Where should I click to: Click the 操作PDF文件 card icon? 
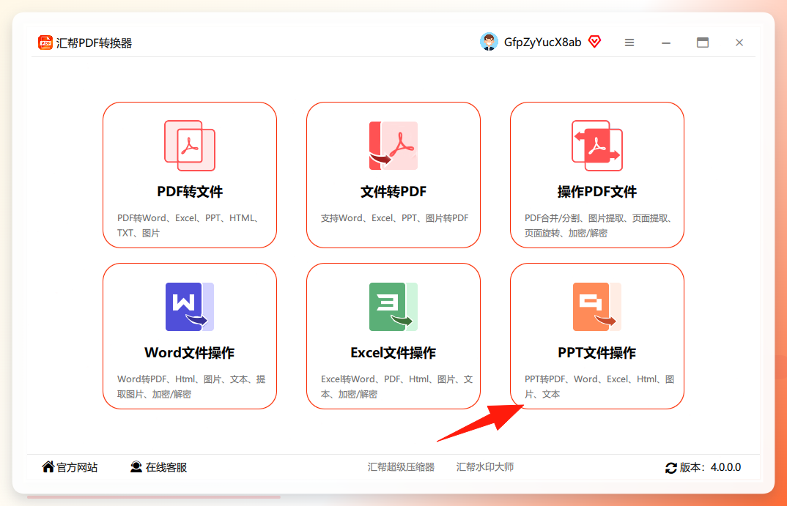597,146
